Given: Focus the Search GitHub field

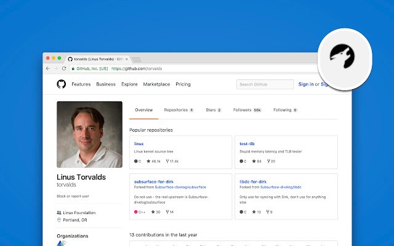Looking at the screenshot, I should 264,84.
